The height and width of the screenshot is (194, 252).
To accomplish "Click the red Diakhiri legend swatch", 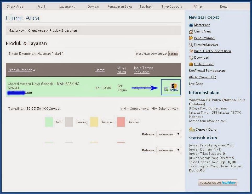I will tap(121, 122).
